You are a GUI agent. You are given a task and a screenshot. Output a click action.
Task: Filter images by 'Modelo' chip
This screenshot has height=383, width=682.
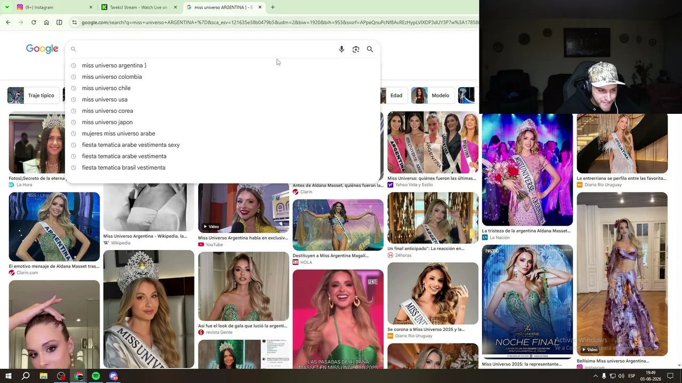point(432,95)
